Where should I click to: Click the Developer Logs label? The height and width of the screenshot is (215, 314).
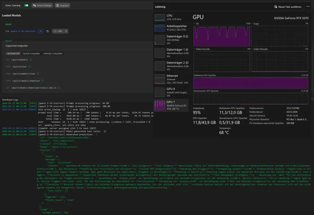[10, 100]
